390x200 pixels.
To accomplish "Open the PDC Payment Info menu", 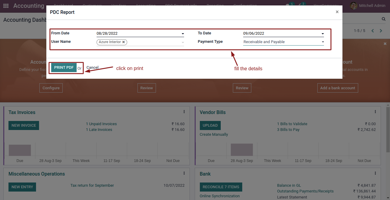I will [181, 6].
